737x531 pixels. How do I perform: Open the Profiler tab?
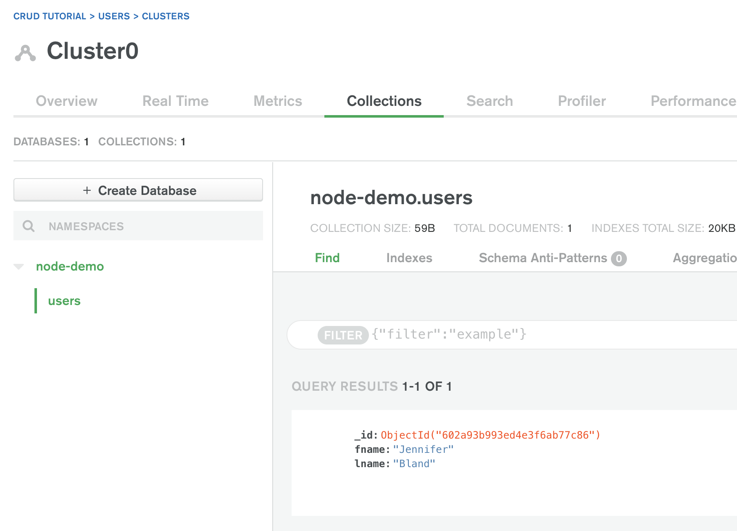(582, 101)
